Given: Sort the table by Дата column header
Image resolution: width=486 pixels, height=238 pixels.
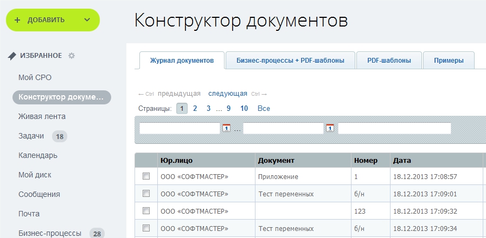Looking at the screenshot, I should point(402,161).
